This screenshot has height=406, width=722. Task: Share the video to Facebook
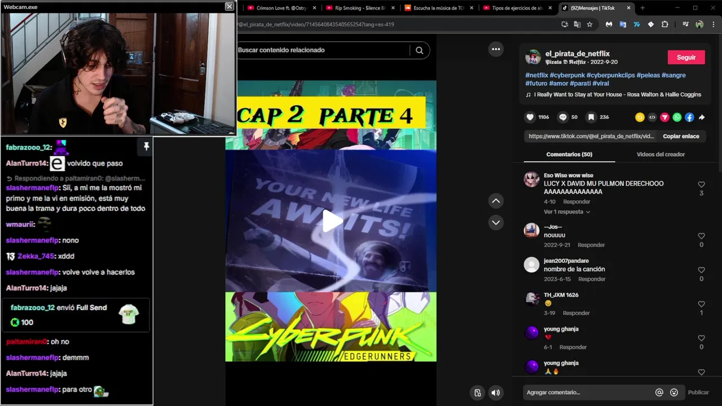689,117
